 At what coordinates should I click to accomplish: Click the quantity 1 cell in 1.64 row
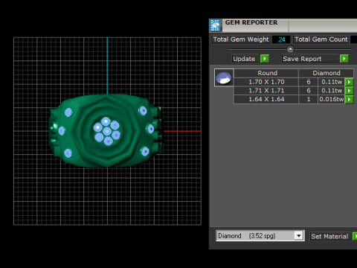309,99
